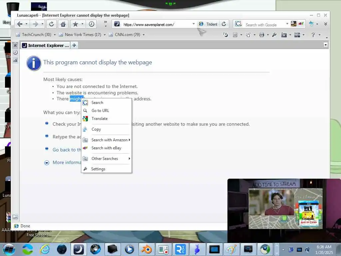Expand the Back button history dropdown

point(27,24)
